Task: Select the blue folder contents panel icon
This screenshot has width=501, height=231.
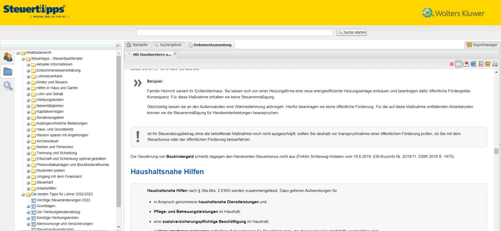Action: coord(8,71)
